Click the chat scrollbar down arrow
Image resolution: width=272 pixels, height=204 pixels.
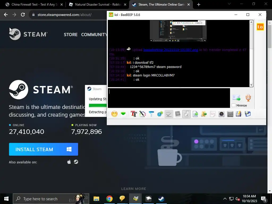(x=251, y=85)
